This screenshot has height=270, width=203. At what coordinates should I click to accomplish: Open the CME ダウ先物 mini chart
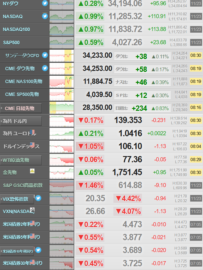pyautogui.click(x=61, y=68)
